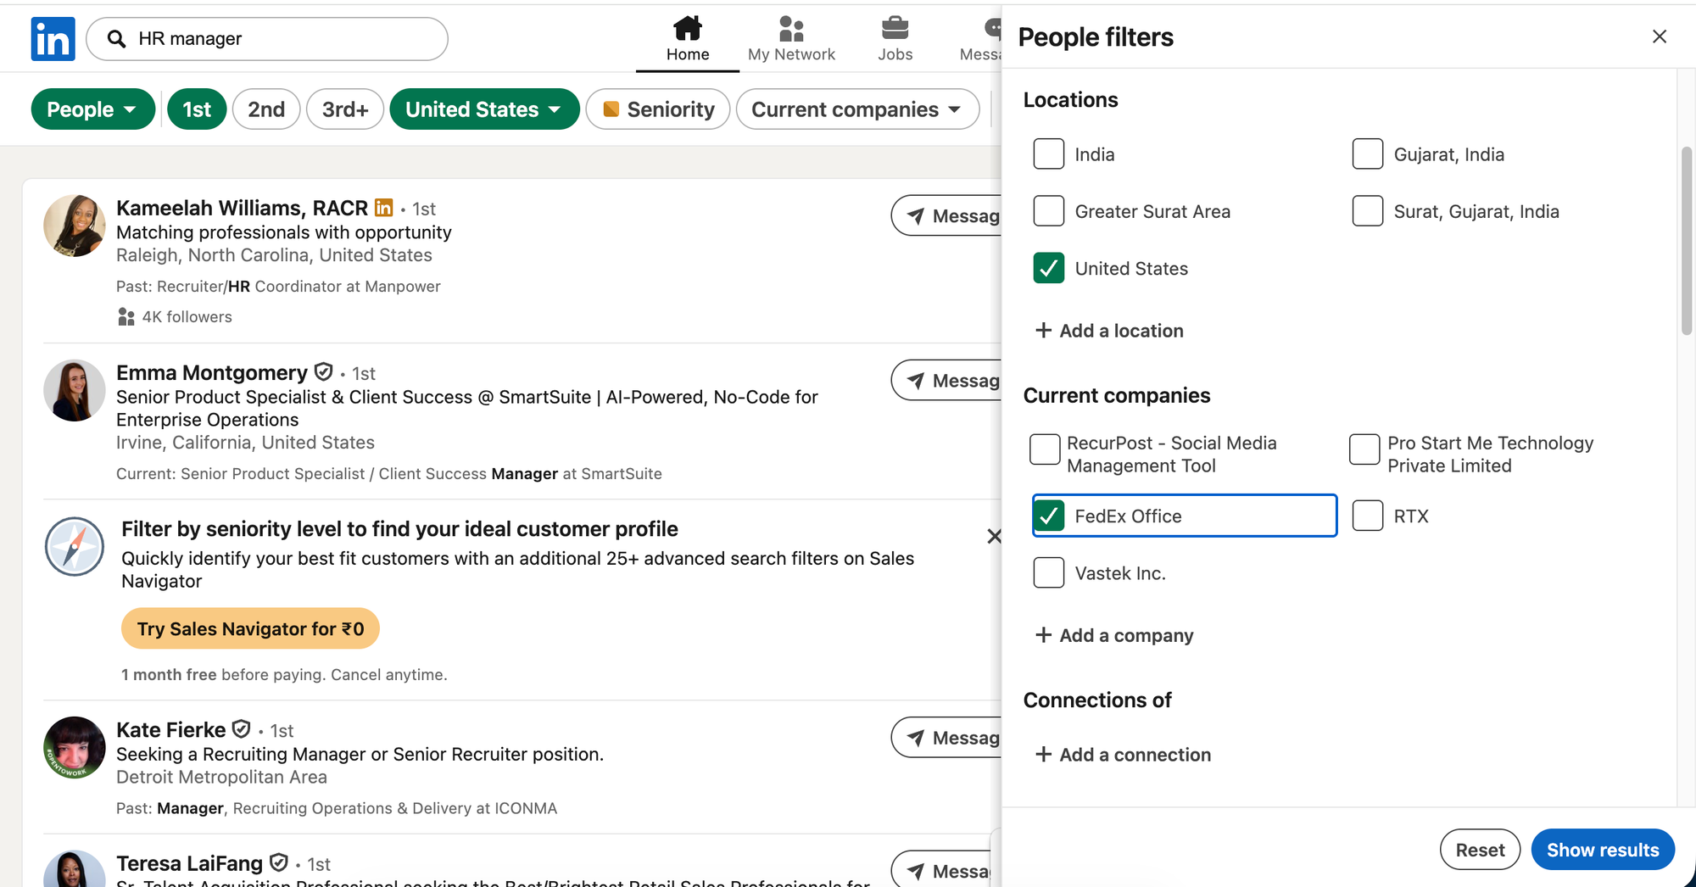Screen dimensions: 1696x887
Task: Uncheck the United States location checkbox
Action: tap(1049, 269)
